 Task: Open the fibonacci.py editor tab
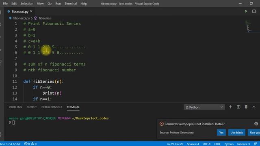point(20,11)
